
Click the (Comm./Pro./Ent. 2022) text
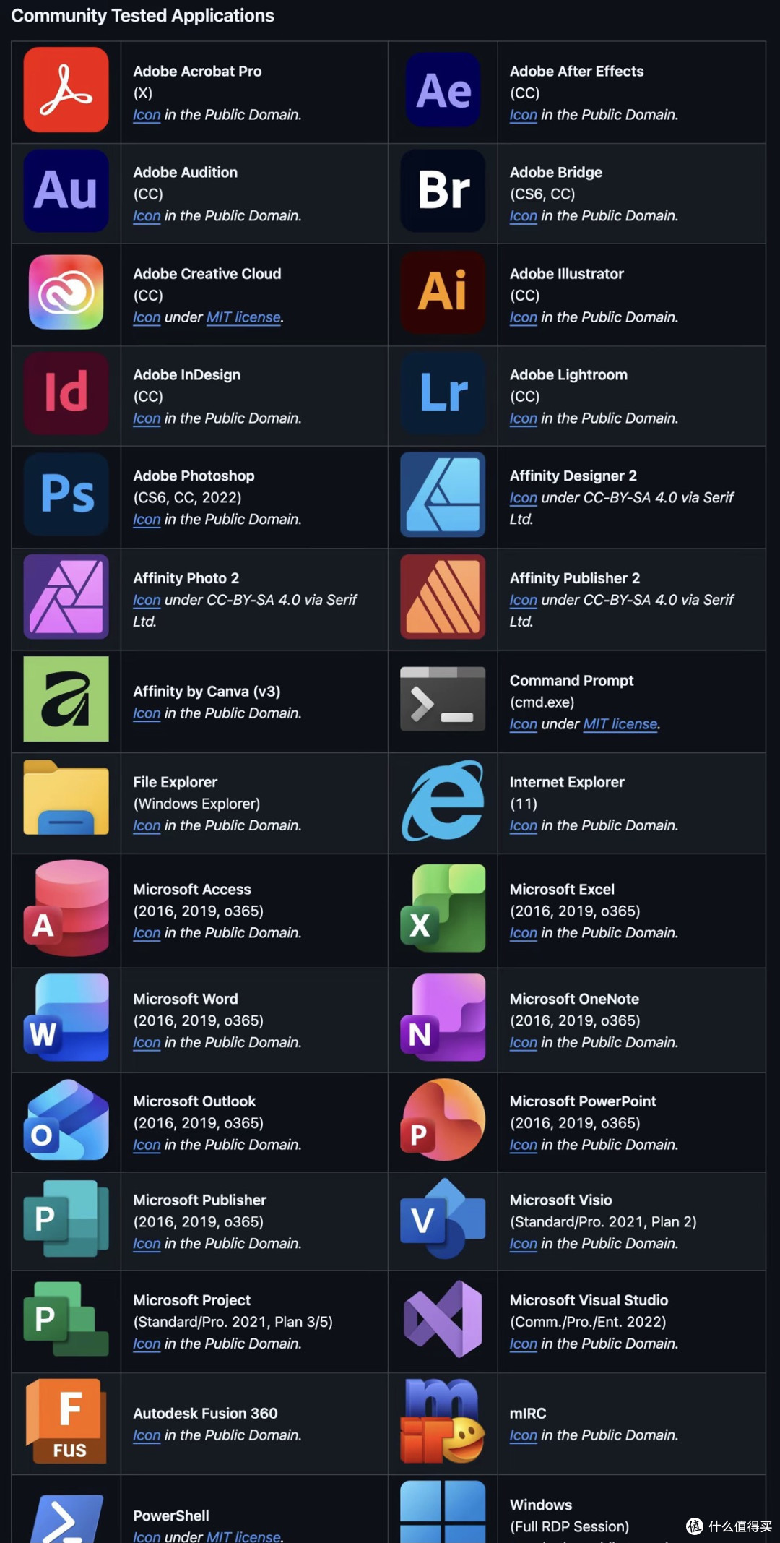point(588,1322)
